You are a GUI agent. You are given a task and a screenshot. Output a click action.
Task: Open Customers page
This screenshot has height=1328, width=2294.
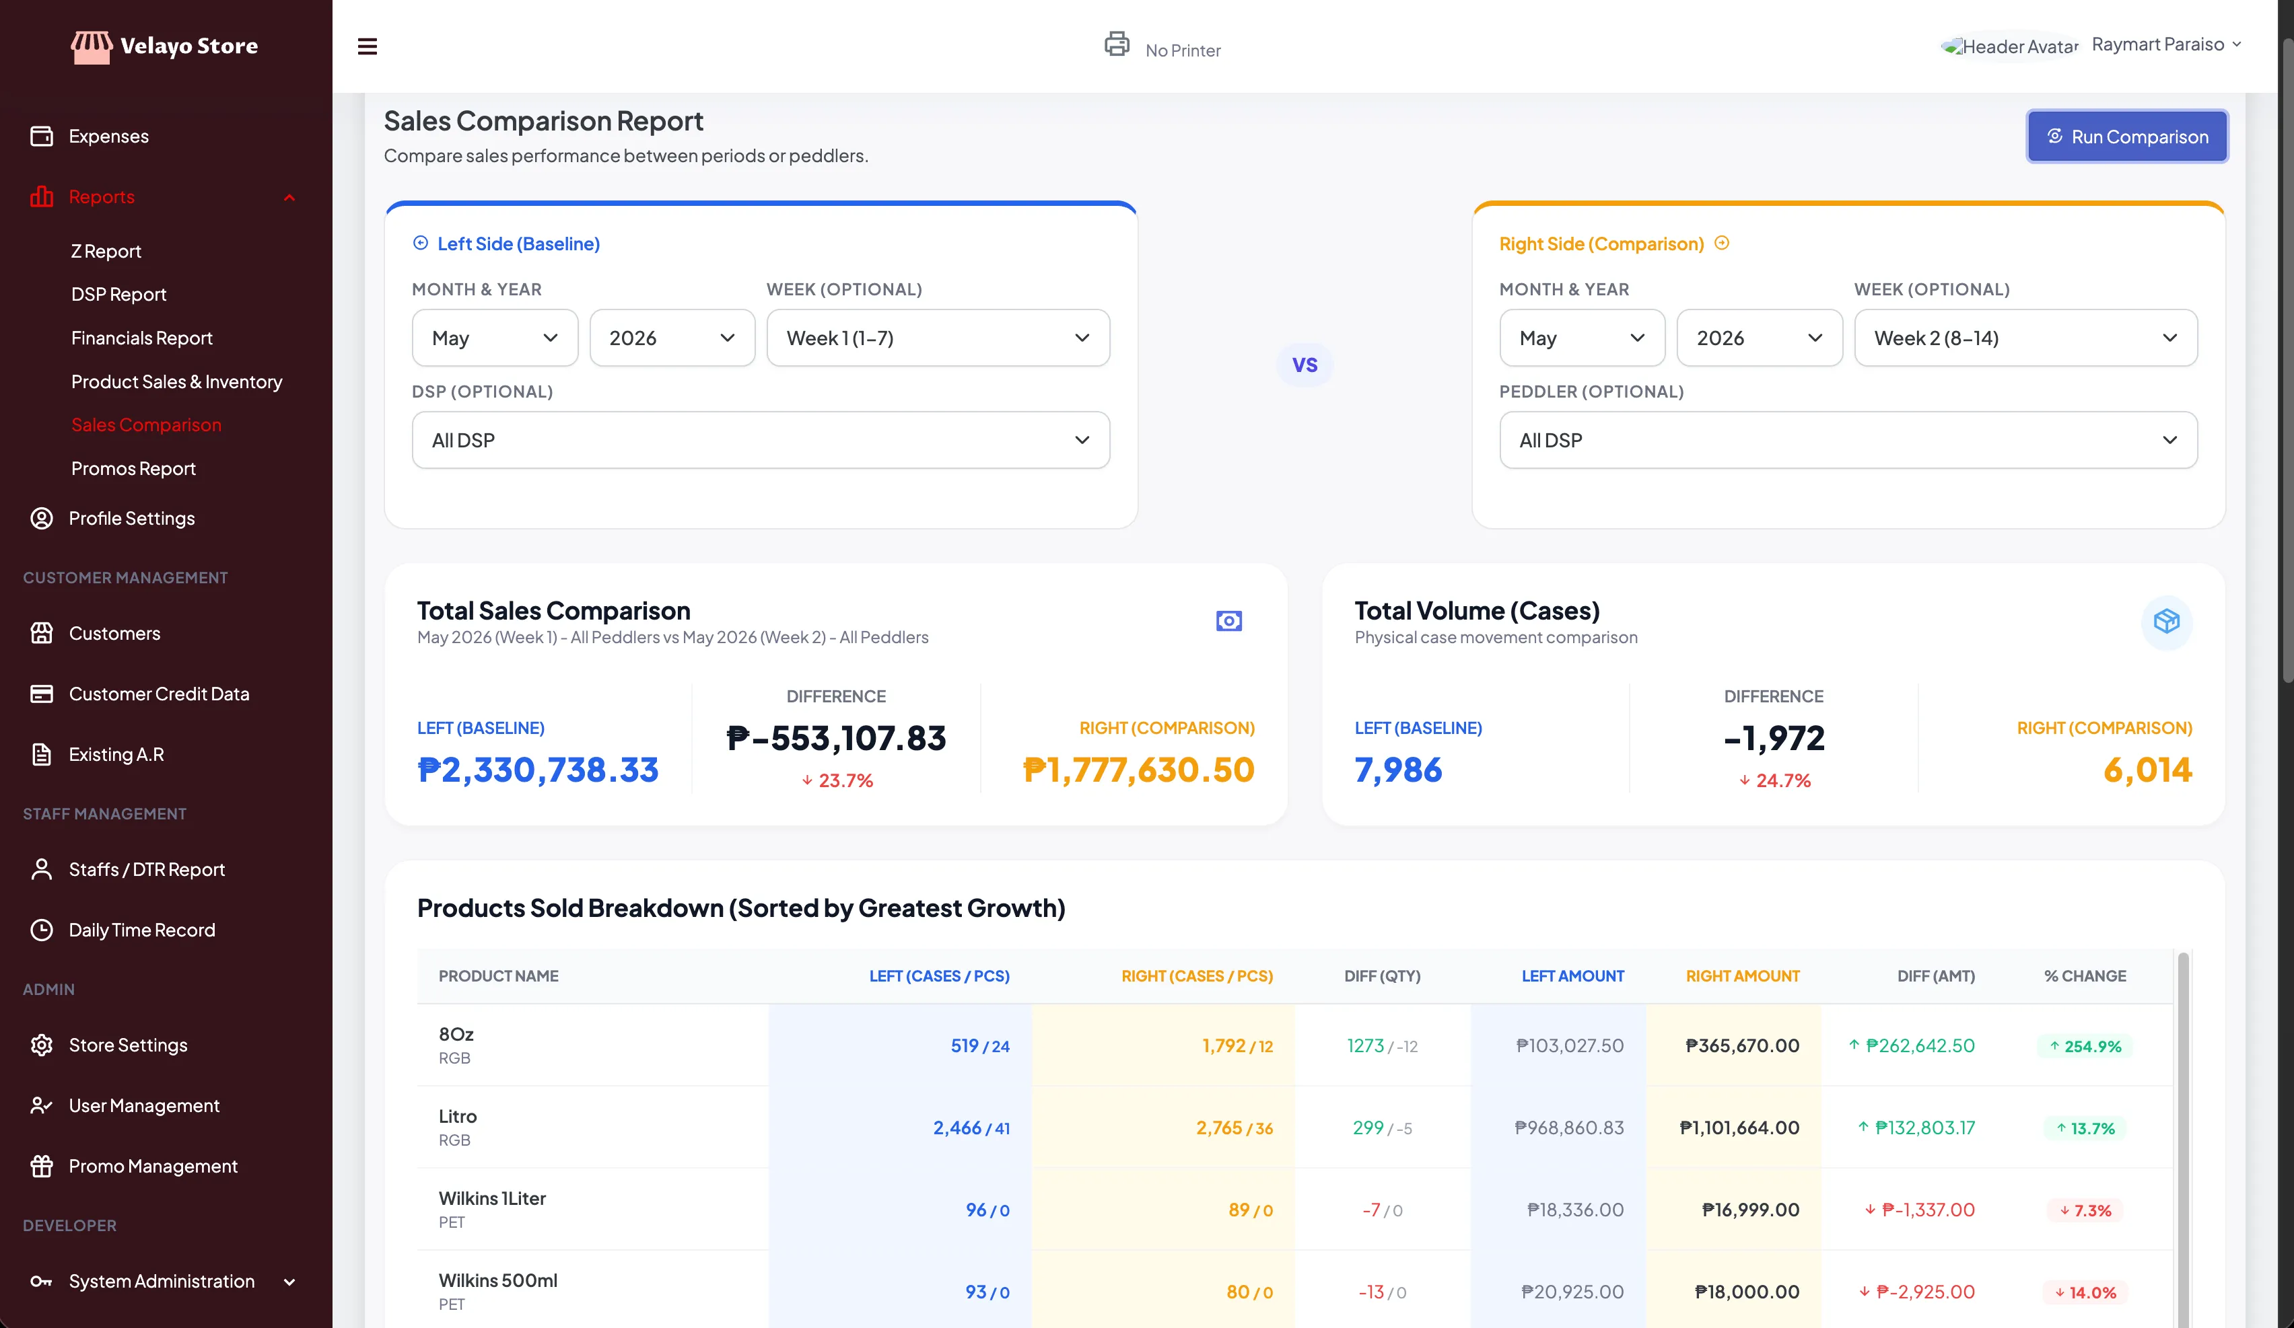114,633
